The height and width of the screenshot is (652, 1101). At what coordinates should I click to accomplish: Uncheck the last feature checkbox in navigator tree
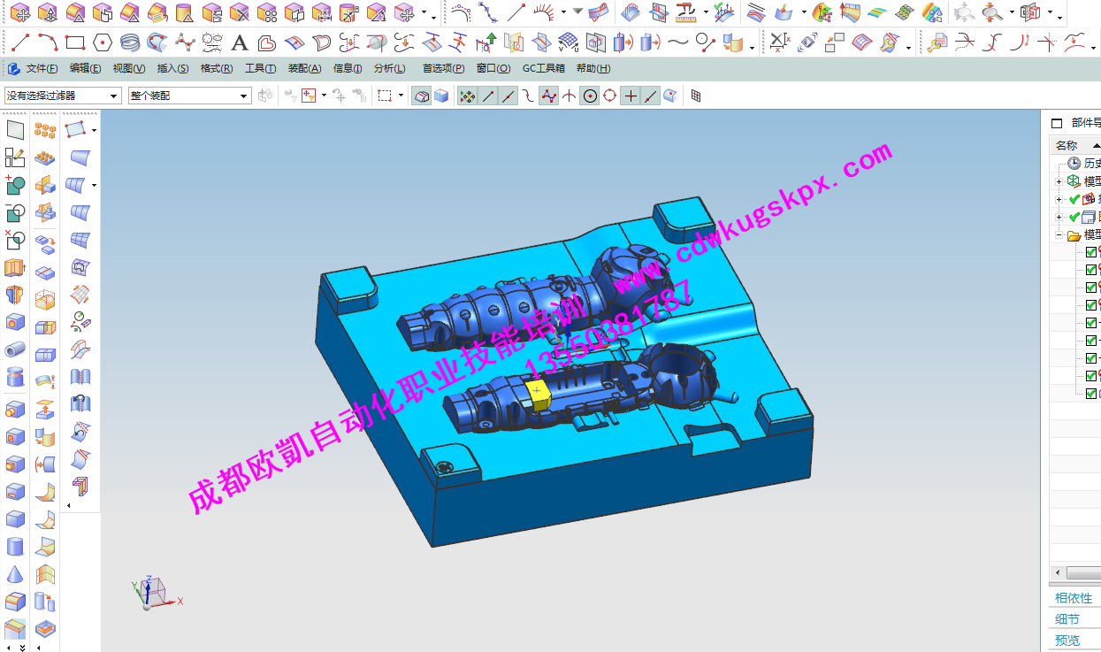[1091, 394]
